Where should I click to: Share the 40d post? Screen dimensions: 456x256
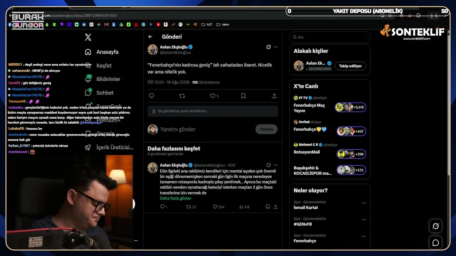[275, 207]
